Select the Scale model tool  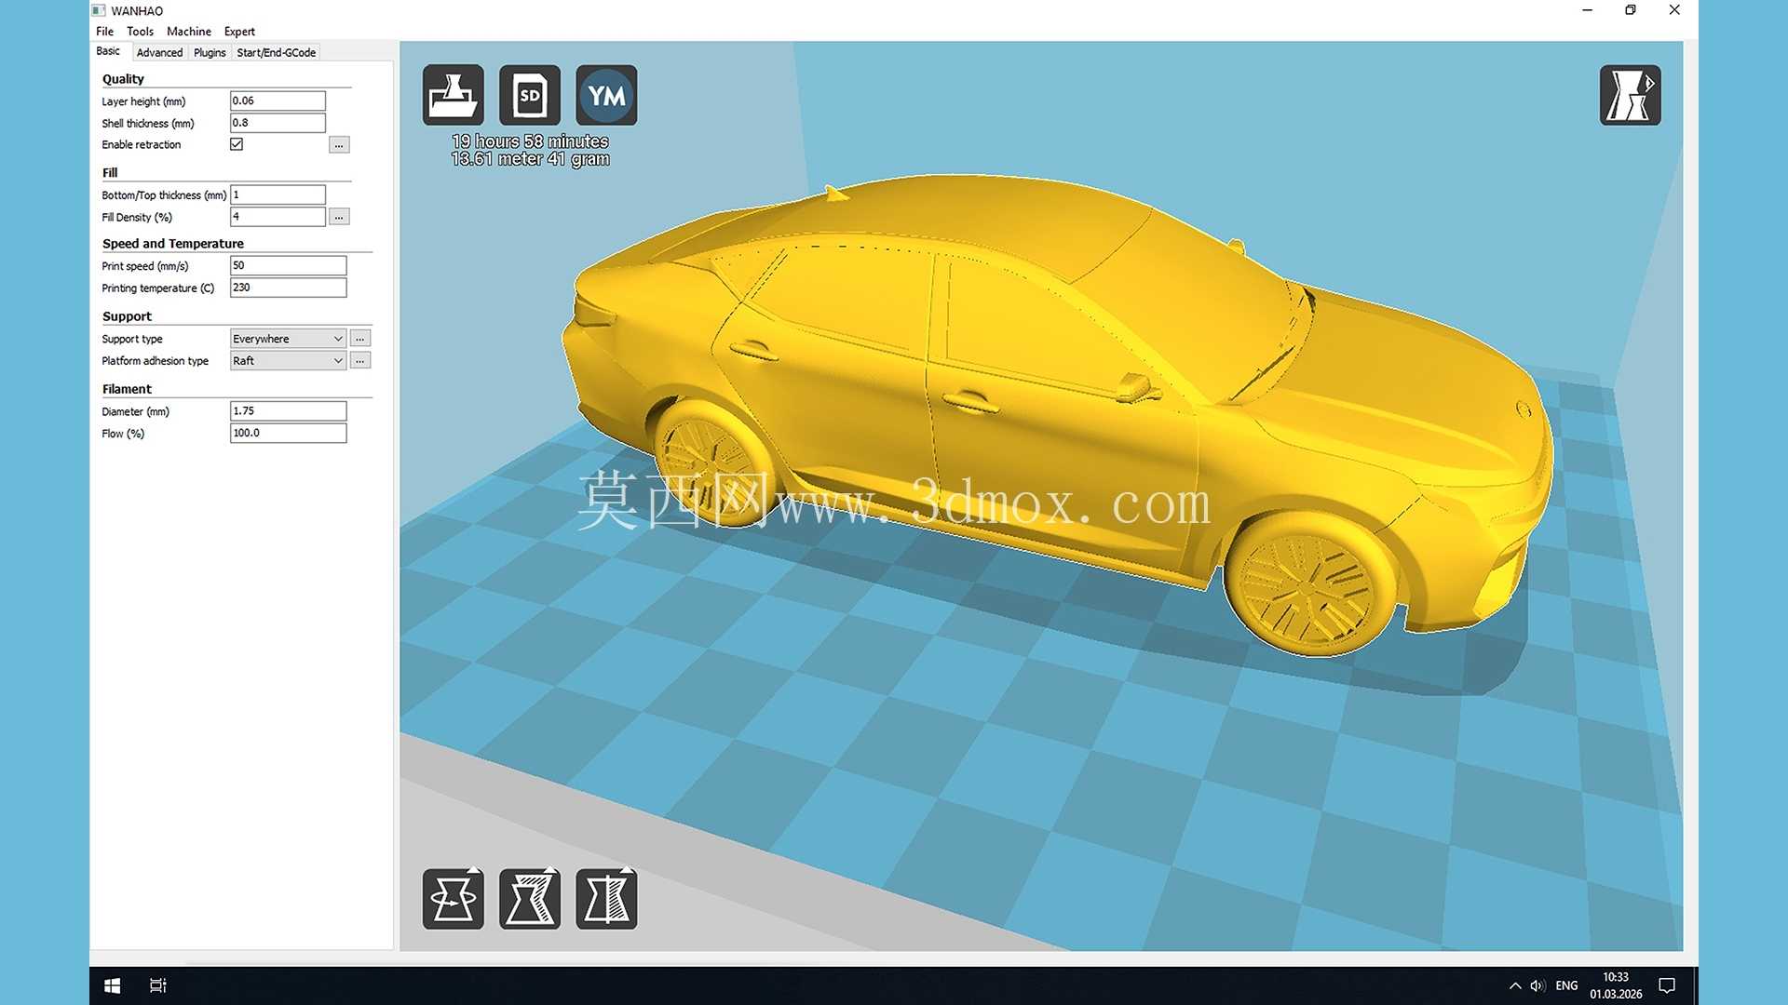click(x=530, y=899)
